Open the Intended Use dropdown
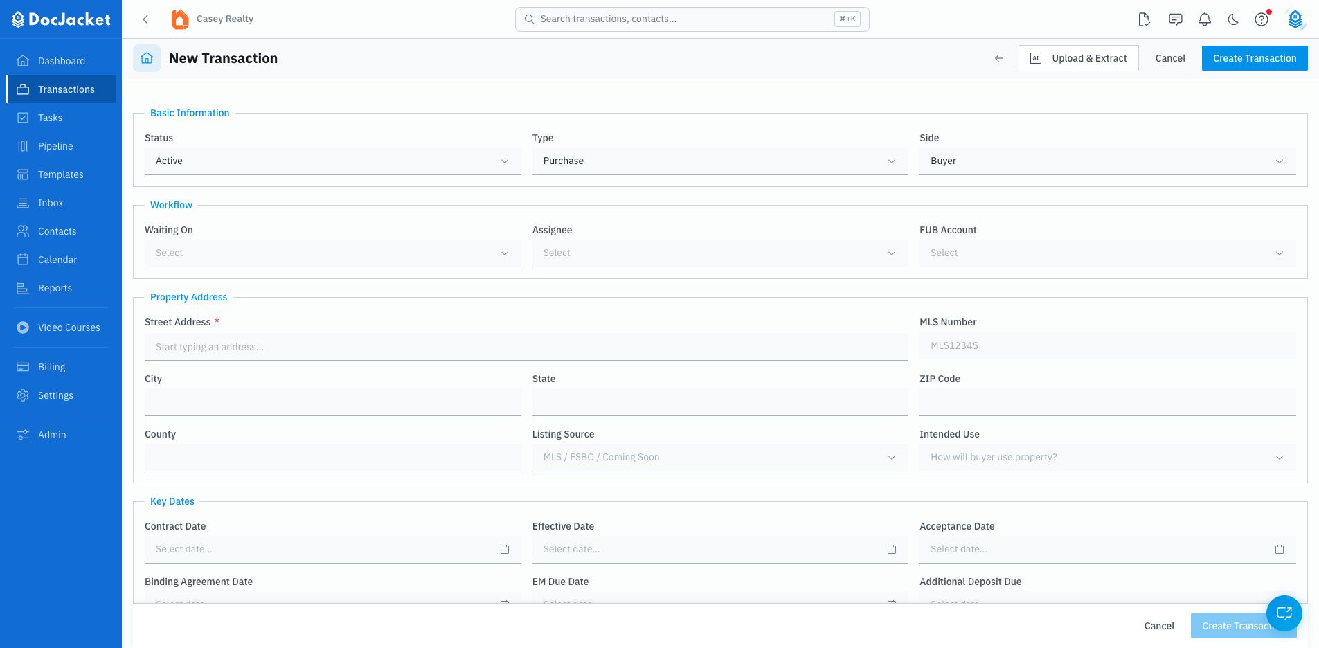 [1108, 457]
